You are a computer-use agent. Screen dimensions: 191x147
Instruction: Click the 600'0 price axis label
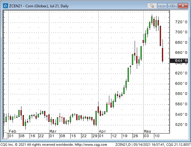pyautogui.click(x=181, y=84)
